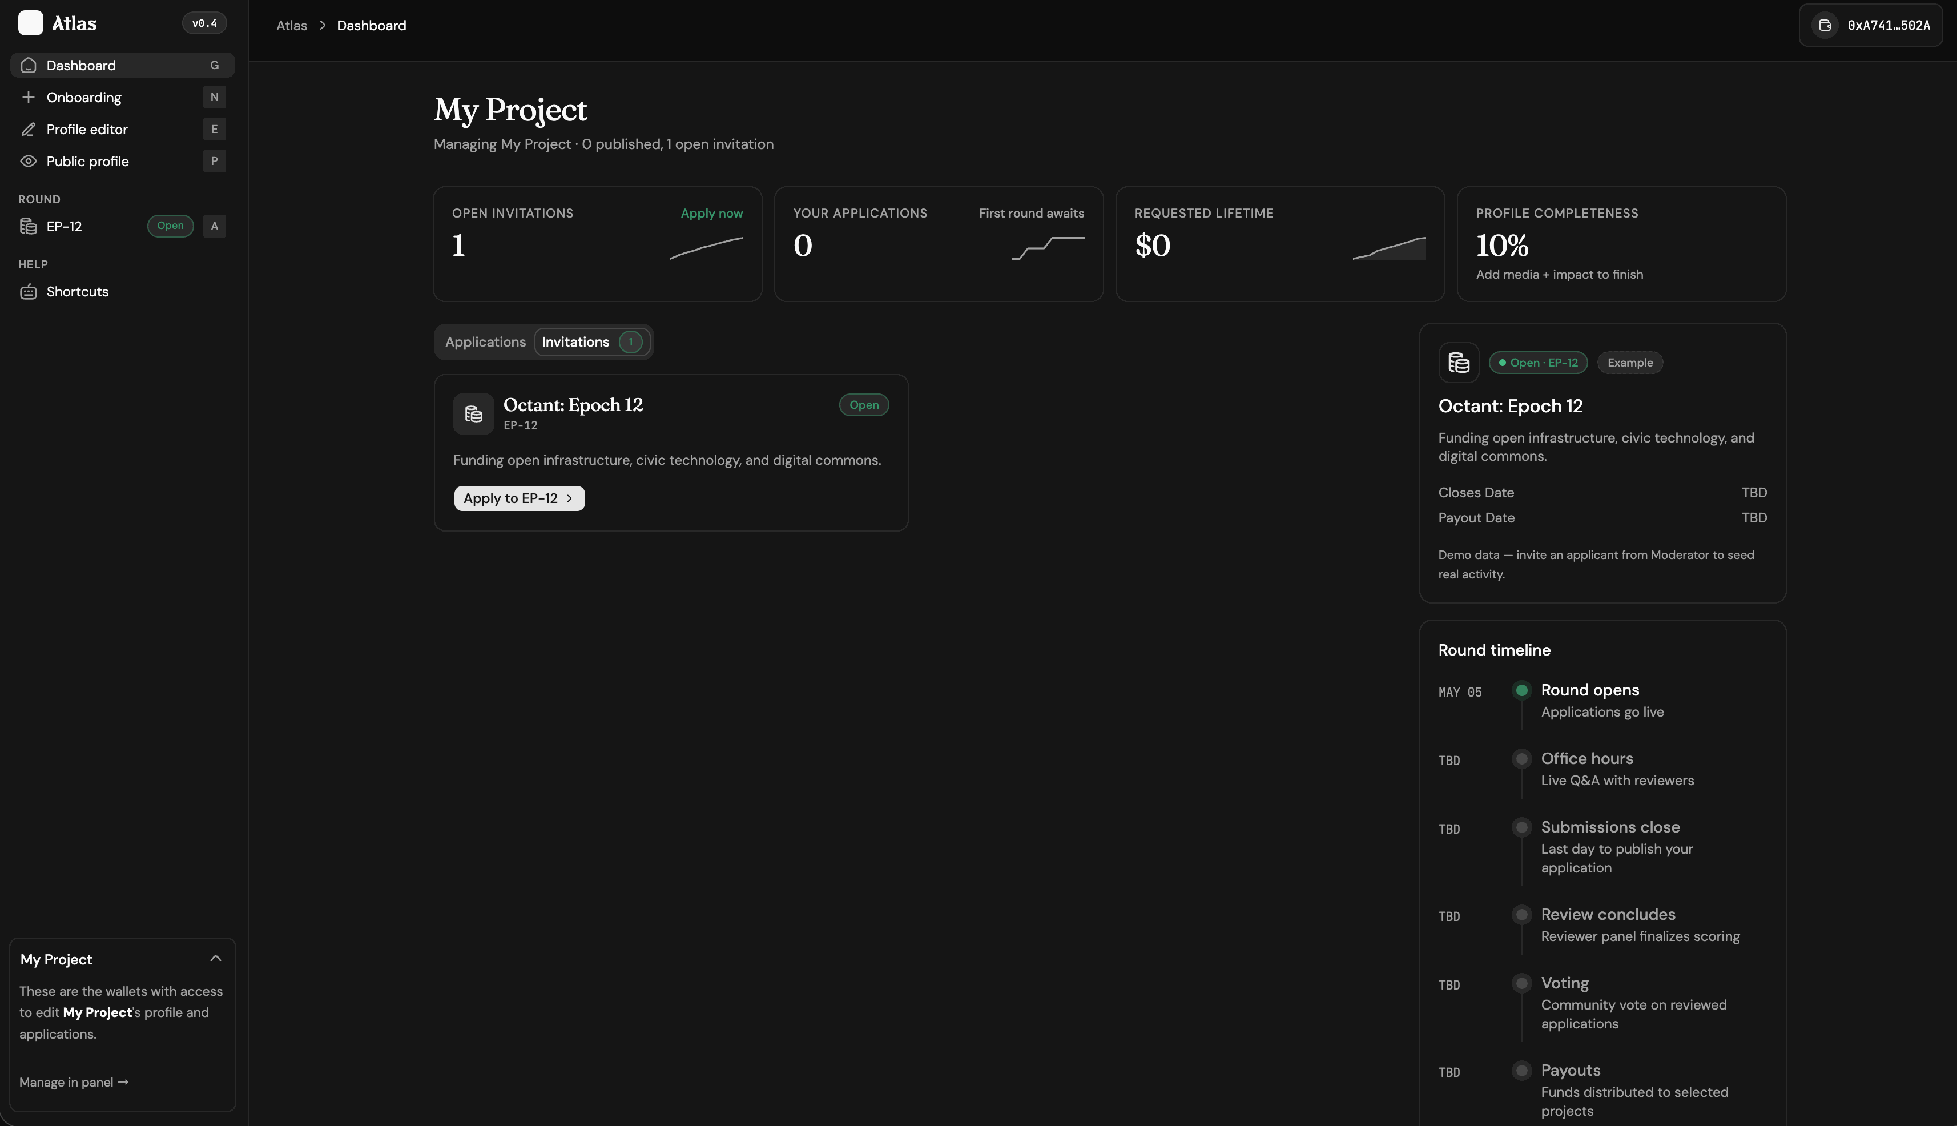Click the Requested Lifetime sparkline chart
The width and height of the screenshot is (1957, 1126).
[1389, 247]
